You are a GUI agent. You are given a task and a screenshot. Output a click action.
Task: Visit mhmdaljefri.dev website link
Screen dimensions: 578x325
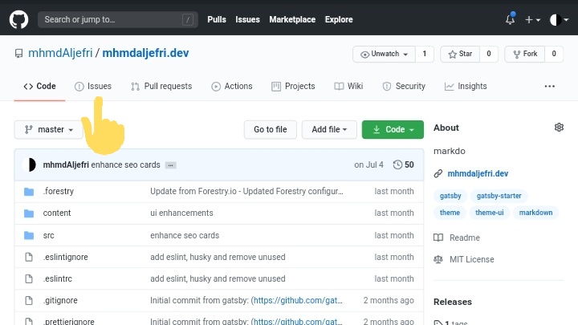pos(478,173)
